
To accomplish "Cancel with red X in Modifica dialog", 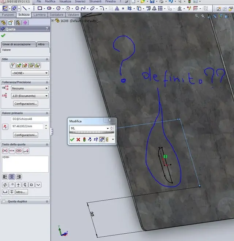I will (x=78, y=139).
